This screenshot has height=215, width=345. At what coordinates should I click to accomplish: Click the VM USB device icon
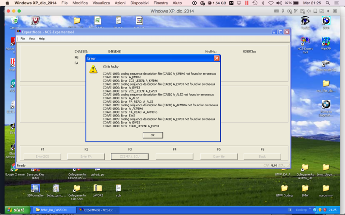point(283,11)
